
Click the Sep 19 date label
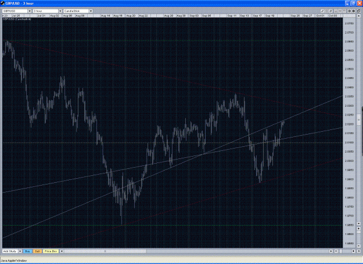(x=270, y=16)
